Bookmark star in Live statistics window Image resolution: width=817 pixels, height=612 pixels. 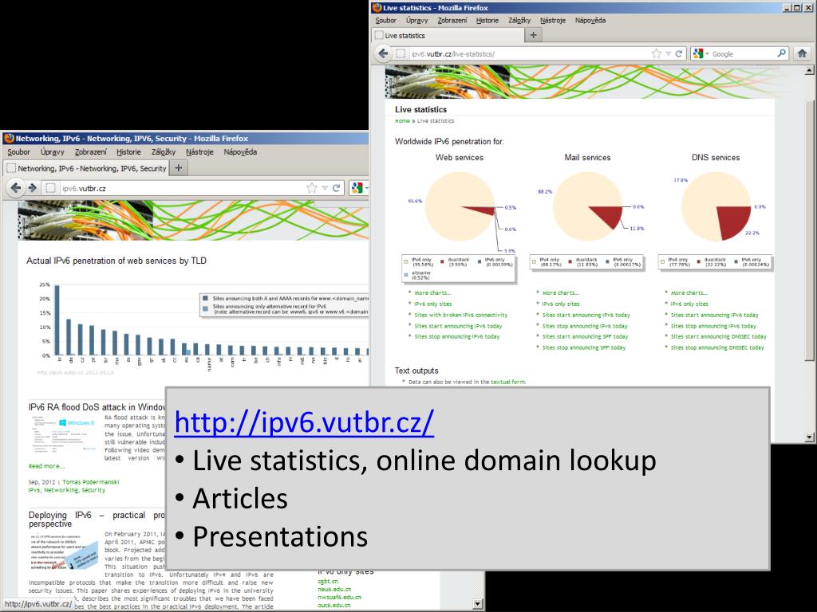click(x=657, y=53)
